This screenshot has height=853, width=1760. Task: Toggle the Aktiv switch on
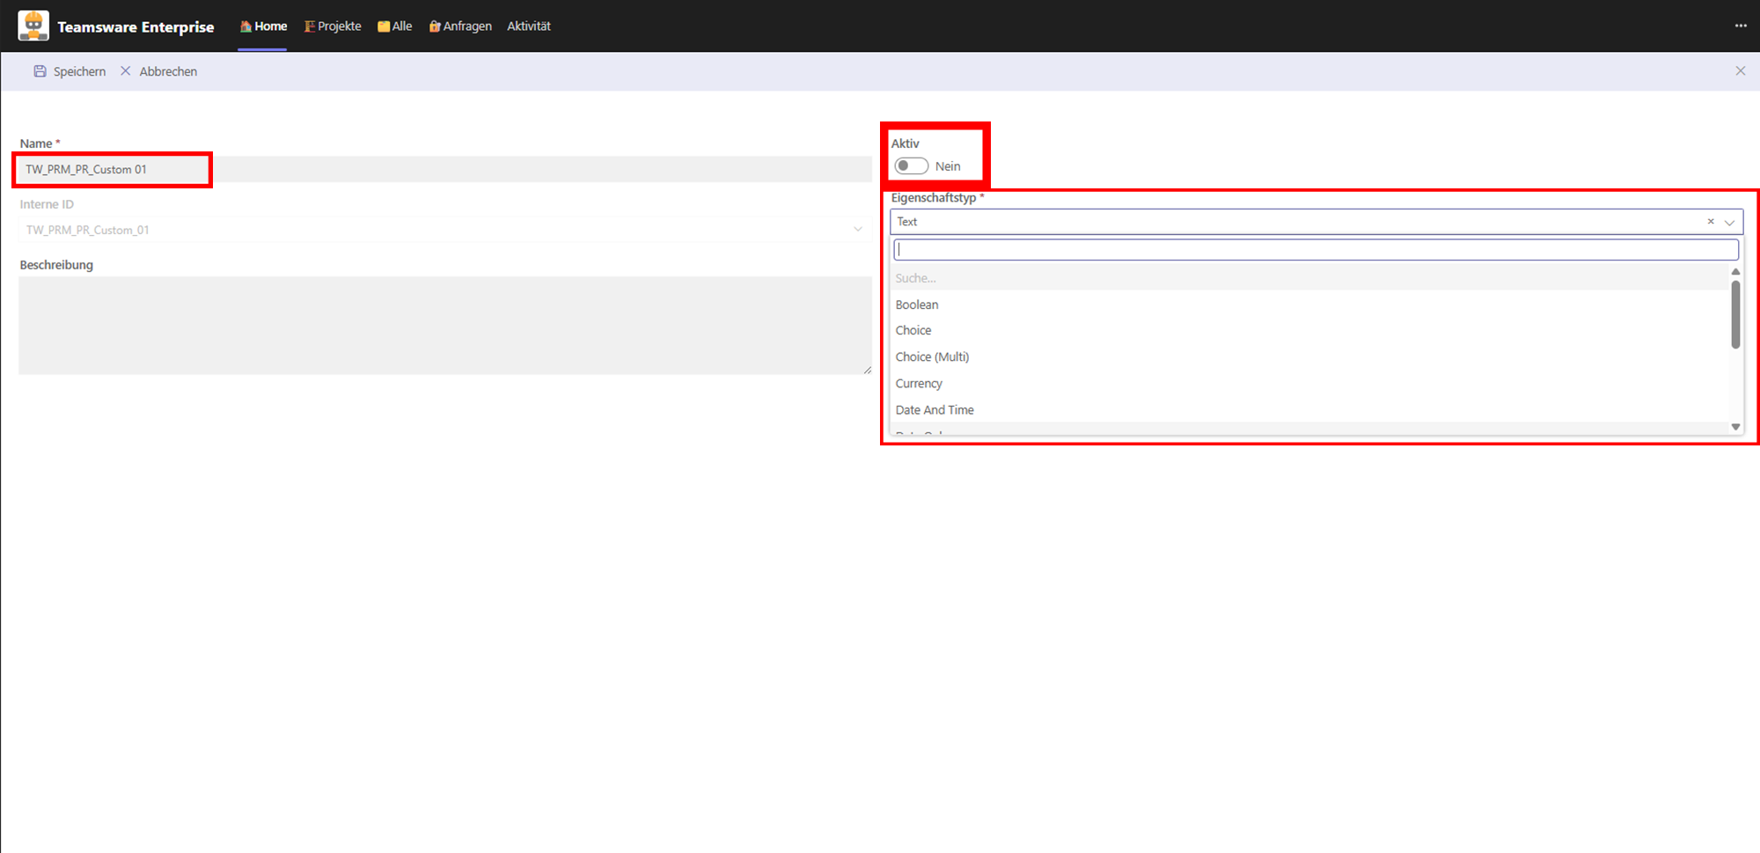[911, 166]
